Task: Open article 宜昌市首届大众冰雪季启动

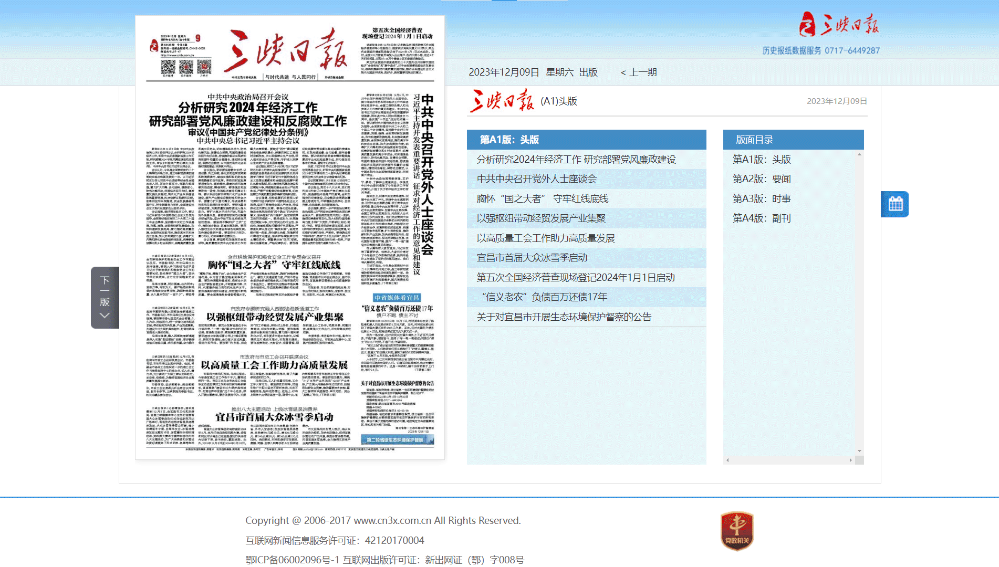Action: tap(532, 258)
